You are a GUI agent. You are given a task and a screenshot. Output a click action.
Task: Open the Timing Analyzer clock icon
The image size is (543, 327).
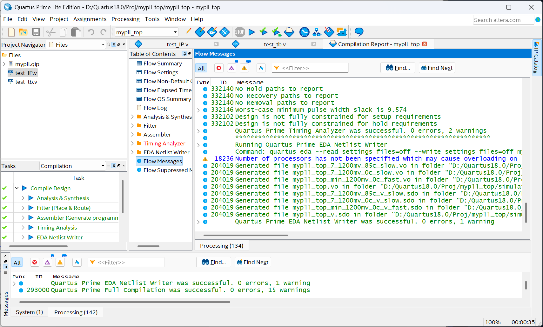[305, 32]
